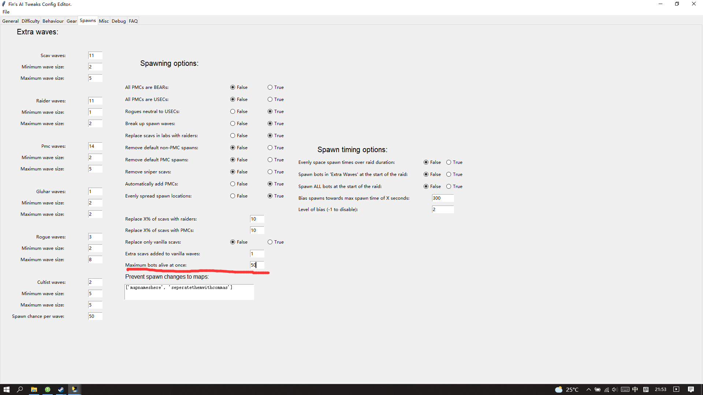Open the Wi-Fi network tray icon
Screen dimensions: 703x395
click(606, 390)
